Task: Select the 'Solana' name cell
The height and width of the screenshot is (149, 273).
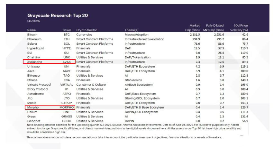Action: click(32, 43)
